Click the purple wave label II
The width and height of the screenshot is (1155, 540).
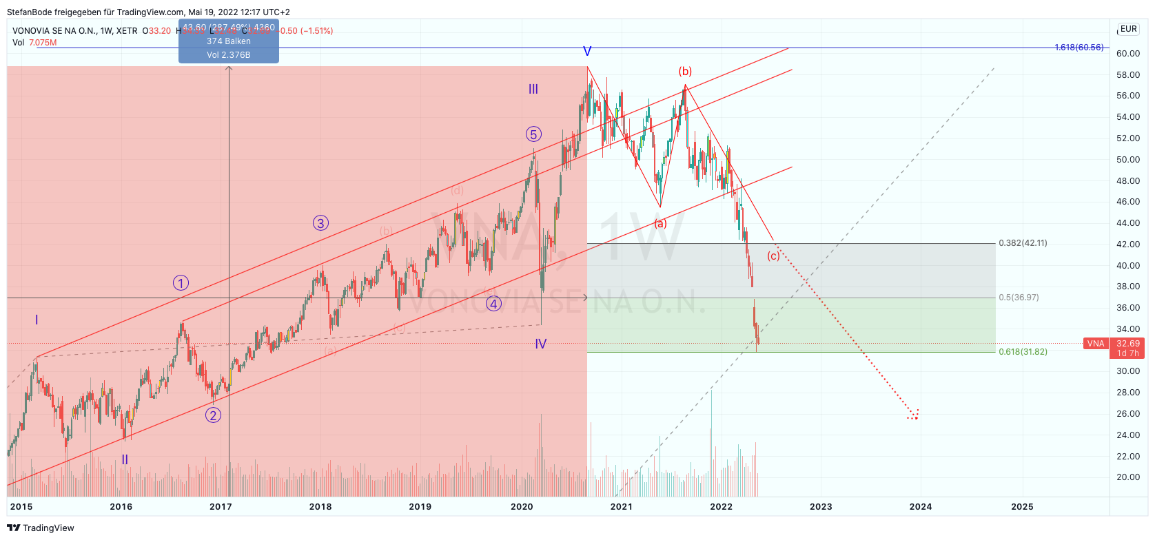click(125, 459)
